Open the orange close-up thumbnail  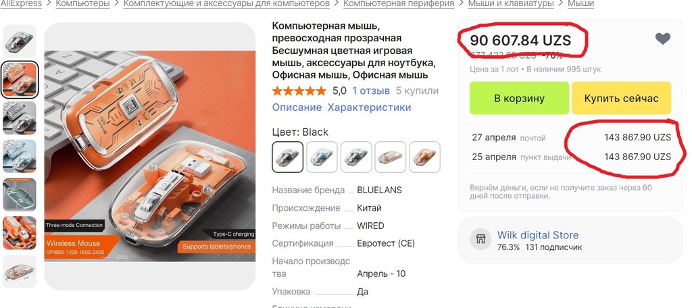point(20,233)
